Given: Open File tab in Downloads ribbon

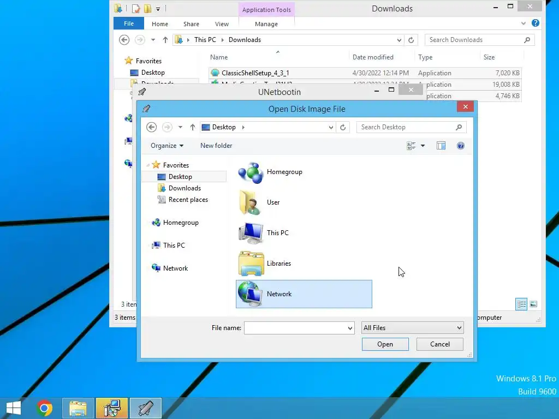Looking at the screenshot, I should click(x=129, y=23).
